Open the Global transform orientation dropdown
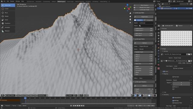This screenshot has height=109, width=193. [x=70, y=95]
